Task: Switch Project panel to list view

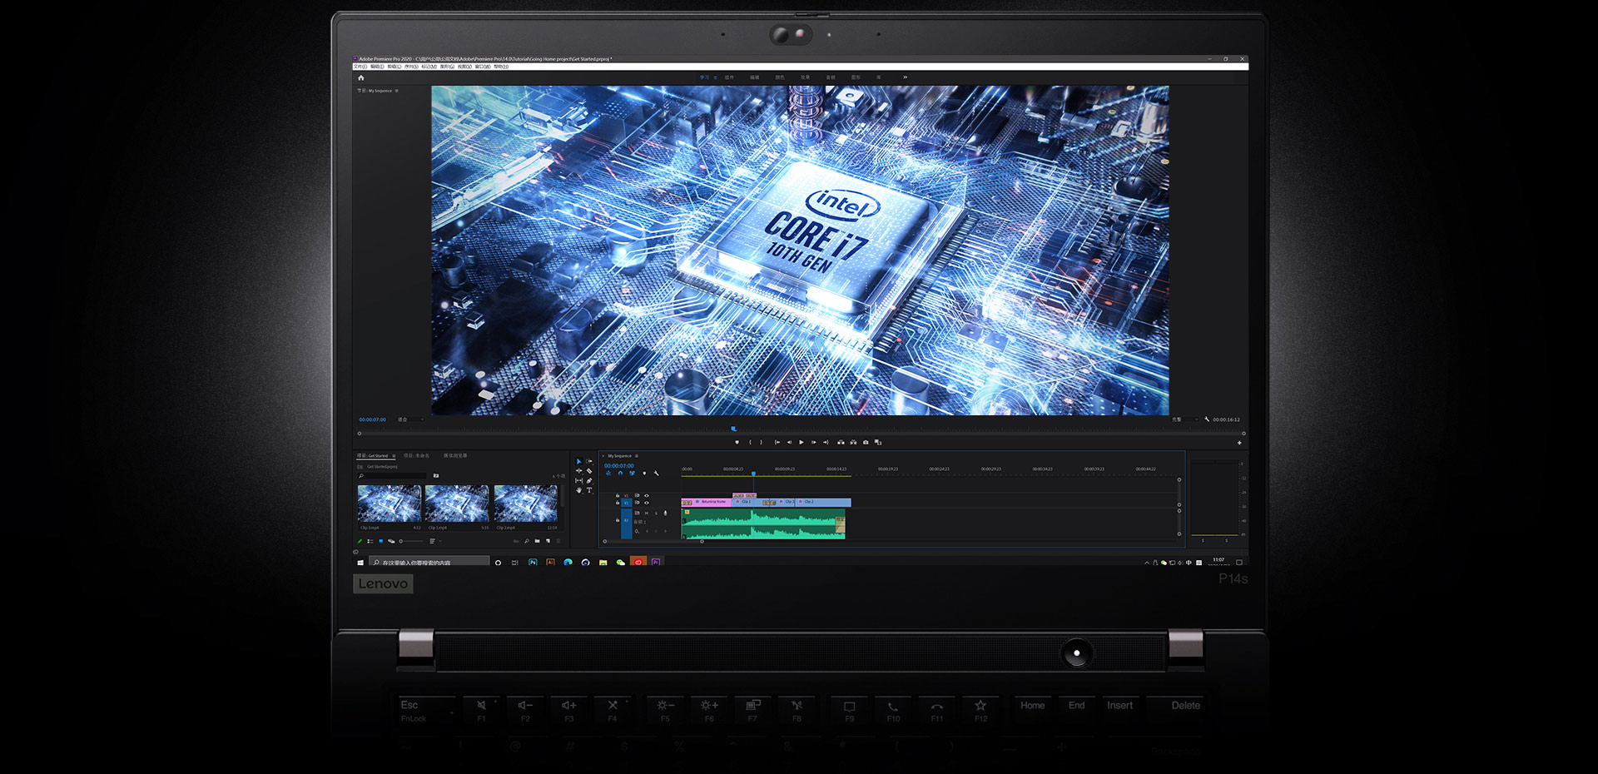Action: [370, 541]
